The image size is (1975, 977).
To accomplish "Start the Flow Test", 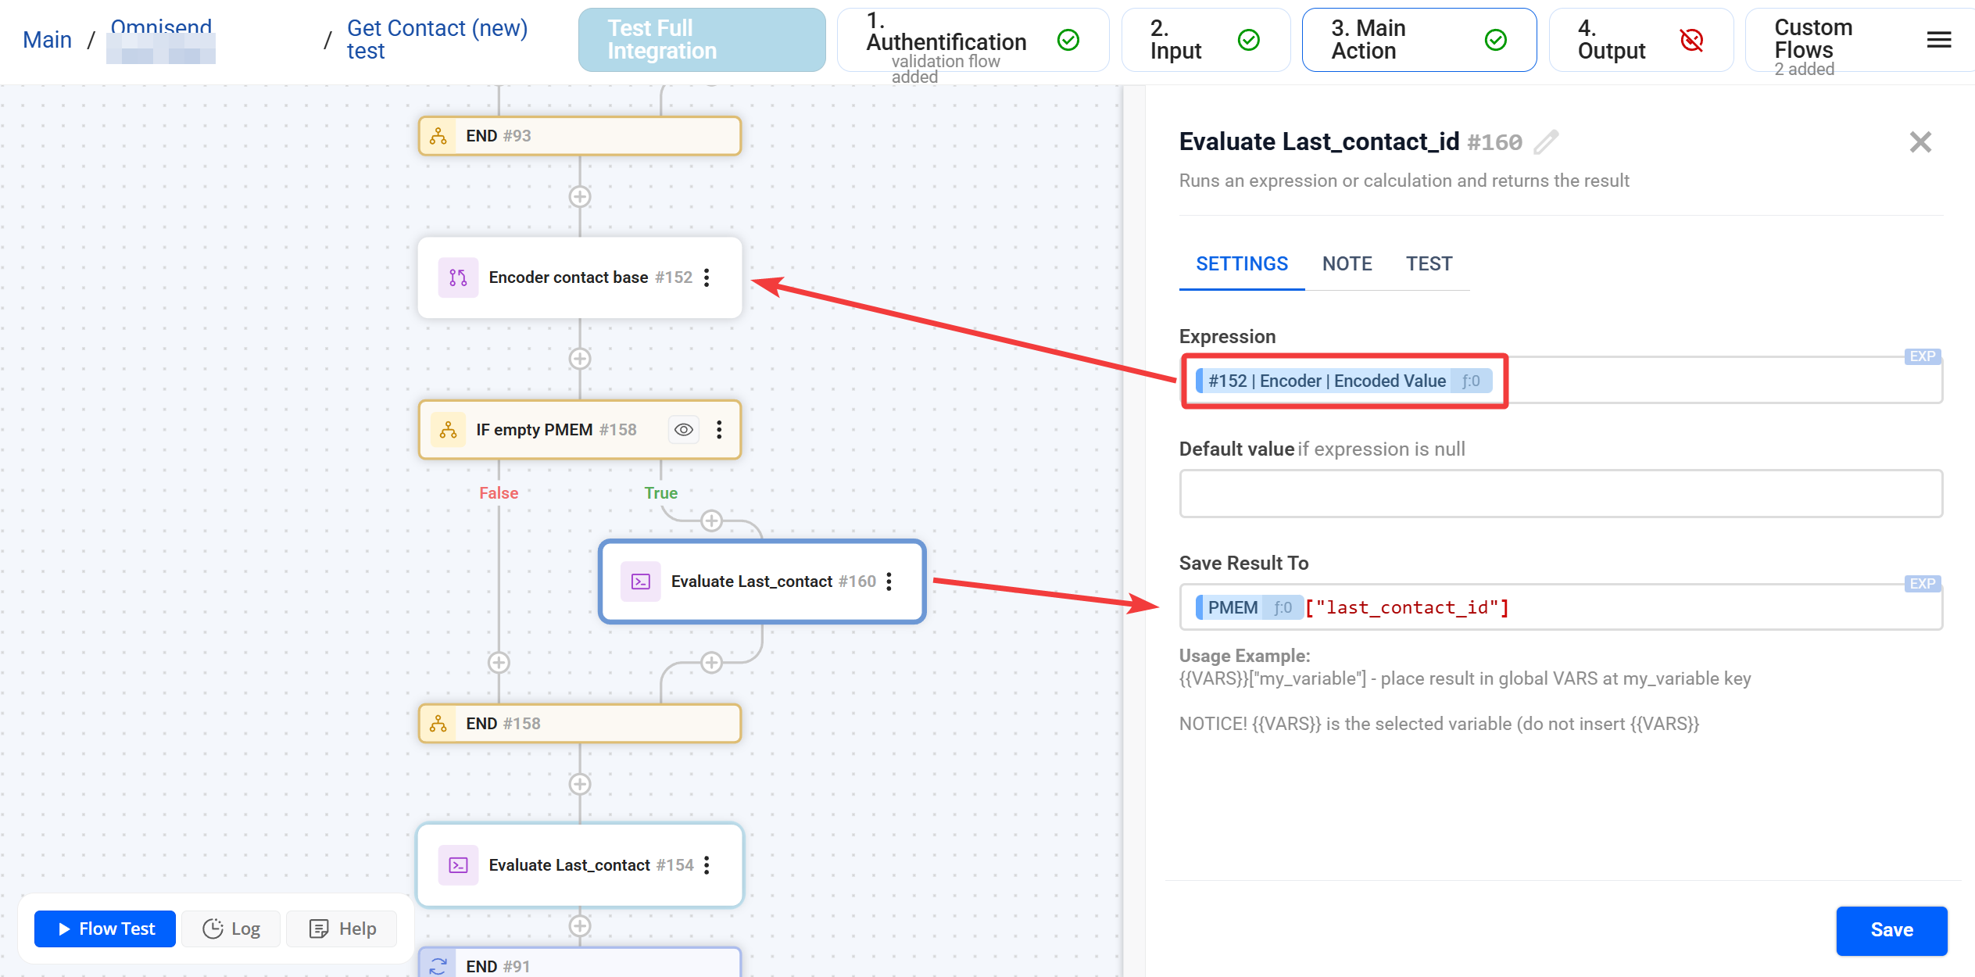I will tap(104, 929).
